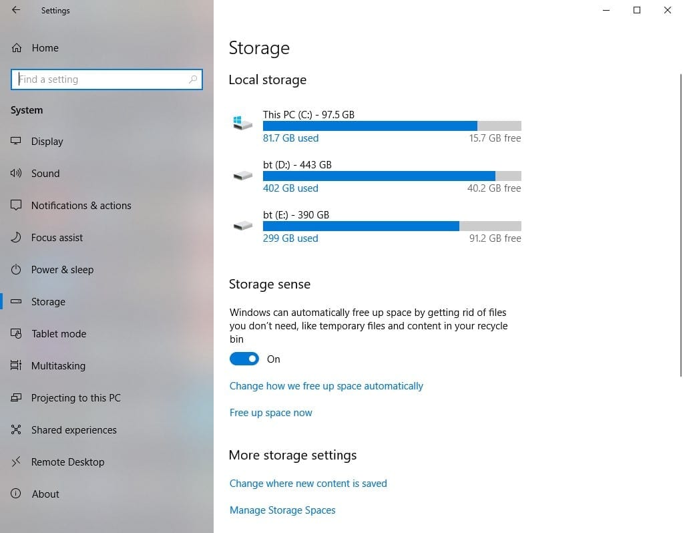Click '40.2 GB free' text
This screenshot has height=533, width=683.
pyautogui.click(x=494, y=188)
